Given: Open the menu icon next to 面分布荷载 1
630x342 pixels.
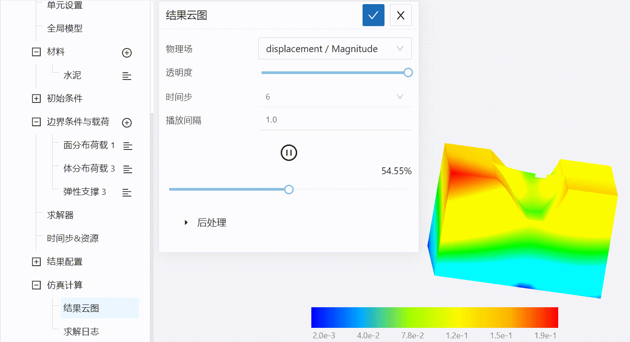Looking at the screenshot, I should tap(128, 146).
